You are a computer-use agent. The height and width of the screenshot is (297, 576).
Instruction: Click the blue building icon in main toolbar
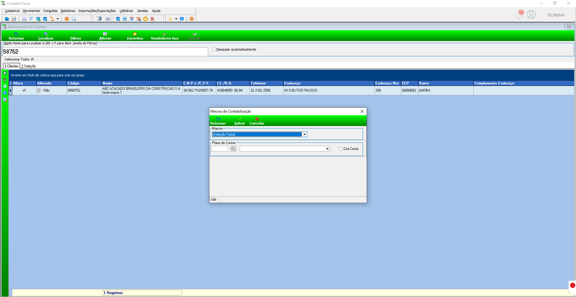(x=7, y=19)
